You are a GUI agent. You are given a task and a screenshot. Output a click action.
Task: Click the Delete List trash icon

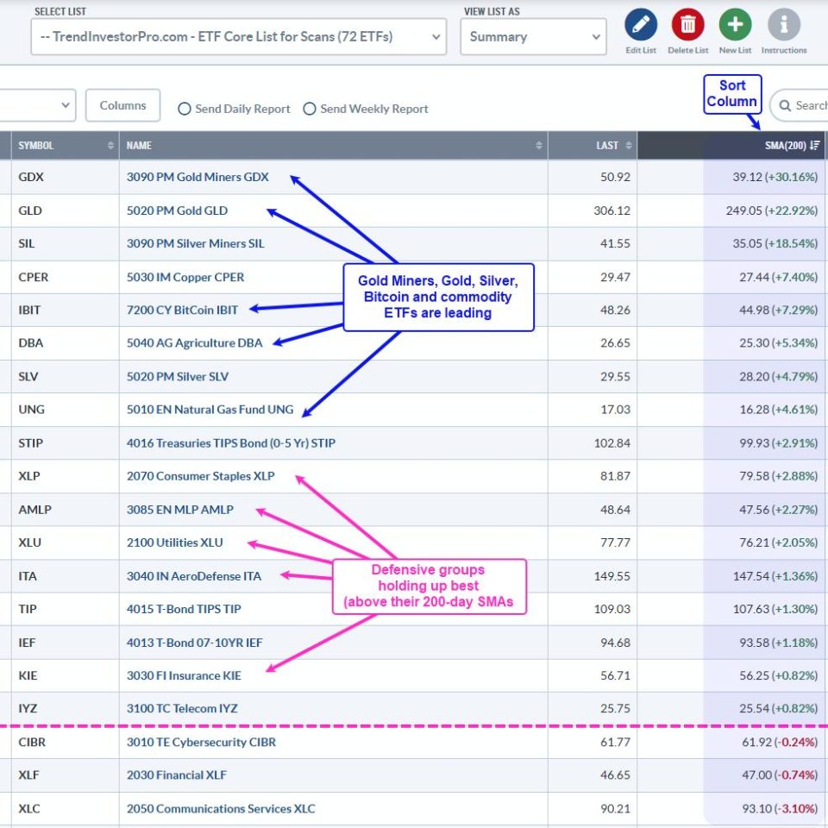click(x=687, y=25)
